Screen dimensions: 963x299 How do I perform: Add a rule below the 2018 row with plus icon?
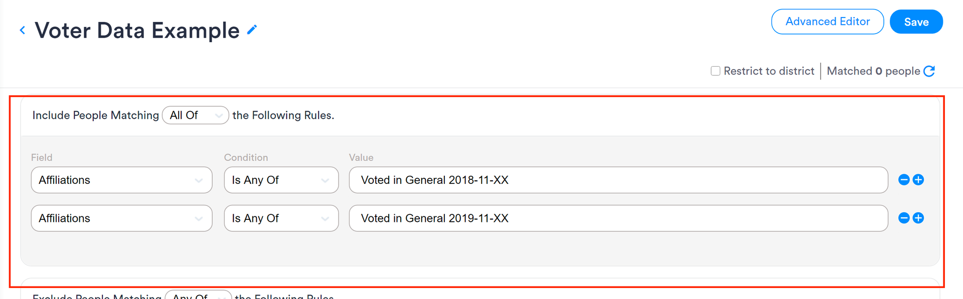coord(918,180)
